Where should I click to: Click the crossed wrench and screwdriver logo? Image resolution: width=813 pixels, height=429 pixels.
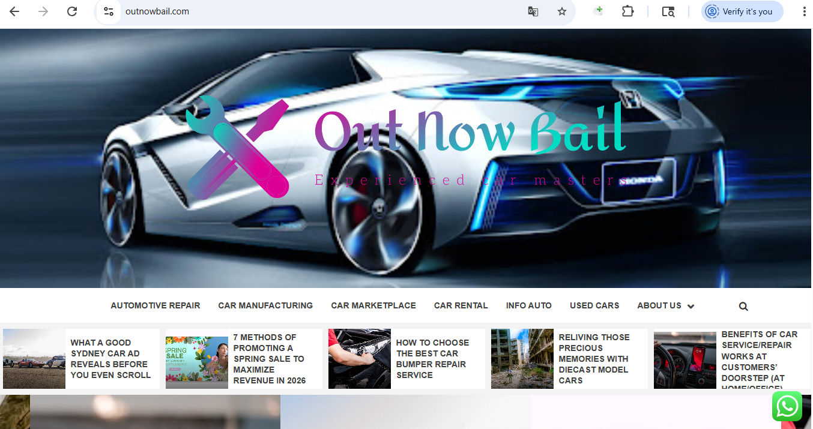pos(237,147)
